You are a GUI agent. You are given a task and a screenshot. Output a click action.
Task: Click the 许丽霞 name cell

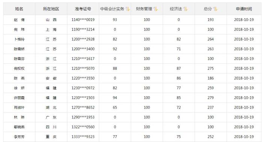[x=19, y=98]
